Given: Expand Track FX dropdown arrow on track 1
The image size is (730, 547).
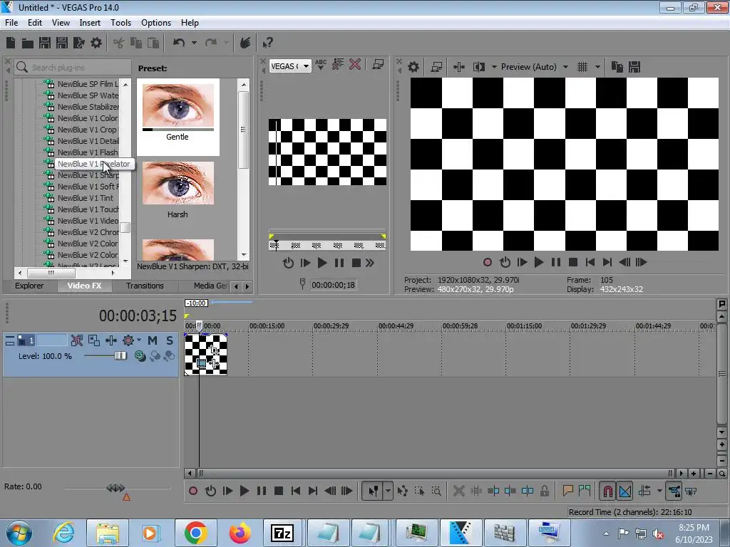Looking at the screenshot, I should (139, 340).
